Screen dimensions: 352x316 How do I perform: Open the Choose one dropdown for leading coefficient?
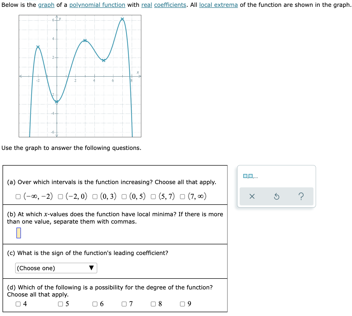(x=56, y=268)
